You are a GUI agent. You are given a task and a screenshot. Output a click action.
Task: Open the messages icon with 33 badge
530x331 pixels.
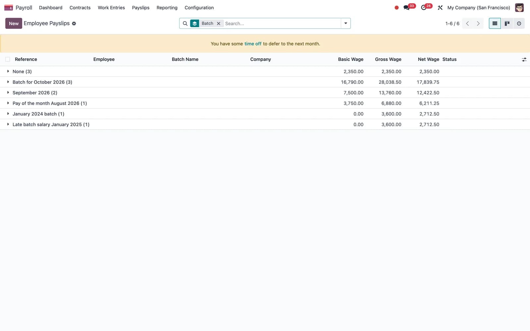click(x=409, y=7)
